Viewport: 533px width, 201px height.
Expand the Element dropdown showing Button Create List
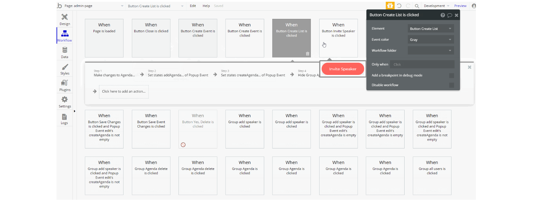pyautogui.click(x=431, y=28)
